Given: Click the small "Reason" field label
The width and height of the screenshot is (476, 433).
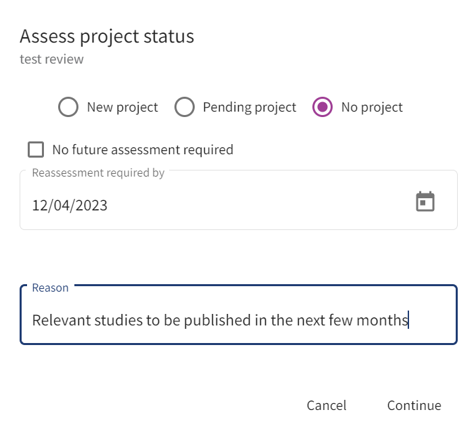Looking at the screenshot, I should pyautogui.click(x=50, y=288).
